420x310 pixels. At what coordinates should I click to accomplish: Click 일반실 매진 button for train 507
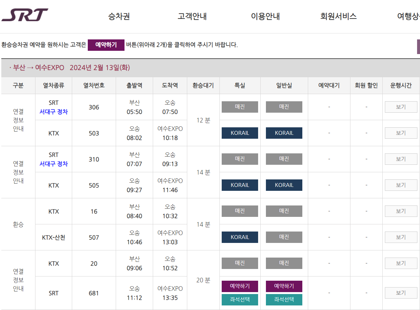click(x=284, y=237)
